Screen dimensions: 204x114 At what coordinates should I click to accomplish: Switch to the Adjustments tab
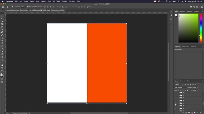[x=186, y=46]
